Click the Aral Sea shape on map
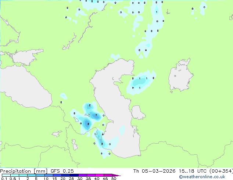 tap(180, 76)
